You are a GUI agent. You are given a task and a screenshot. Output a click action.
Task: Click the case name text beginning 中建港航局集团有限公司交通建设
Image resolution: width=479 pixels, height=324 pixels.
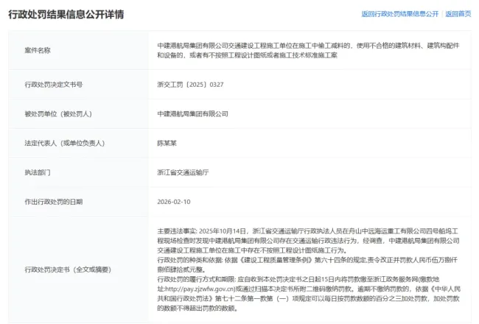coord(308,50)
